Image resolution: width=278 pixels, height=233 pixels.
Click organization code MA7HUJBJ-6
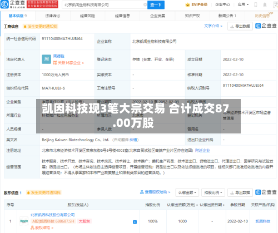[x=53, y=88]
